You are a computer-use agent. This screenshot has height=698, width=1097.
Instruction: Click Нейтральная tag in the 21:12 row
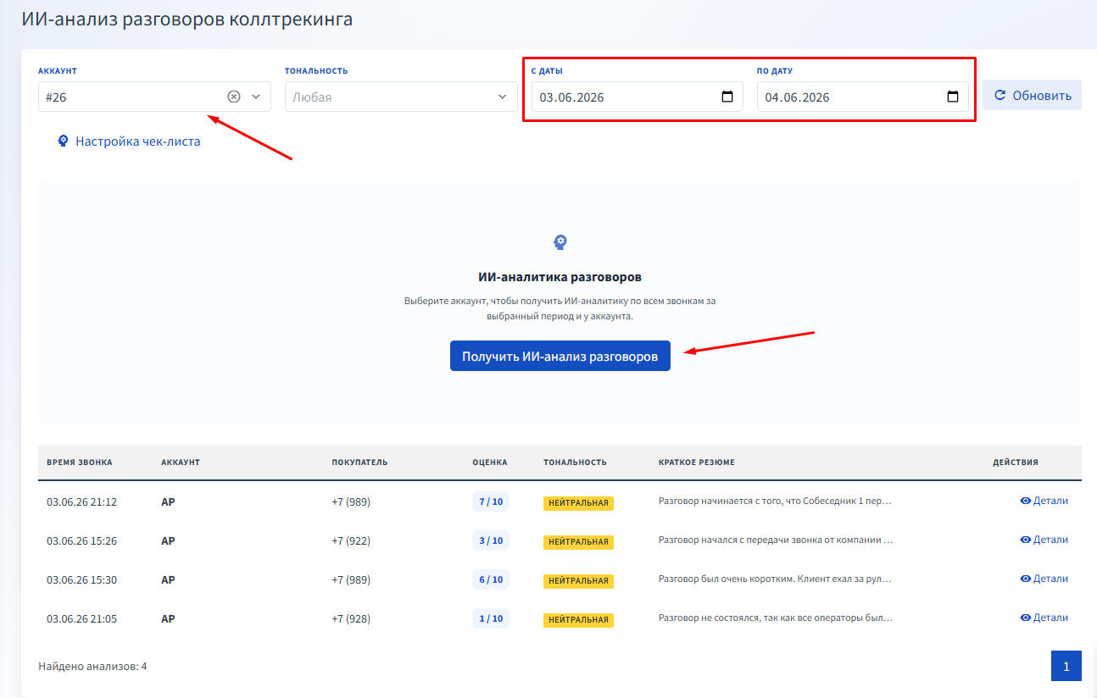(x=578, y=503)
